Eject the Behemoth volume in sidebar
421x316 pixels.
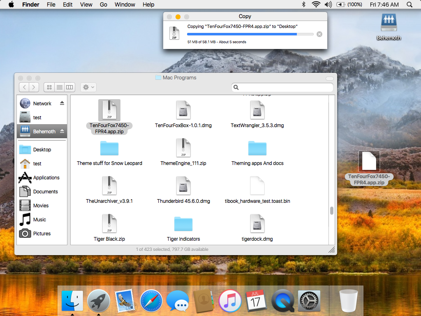(x=62, y=131)
